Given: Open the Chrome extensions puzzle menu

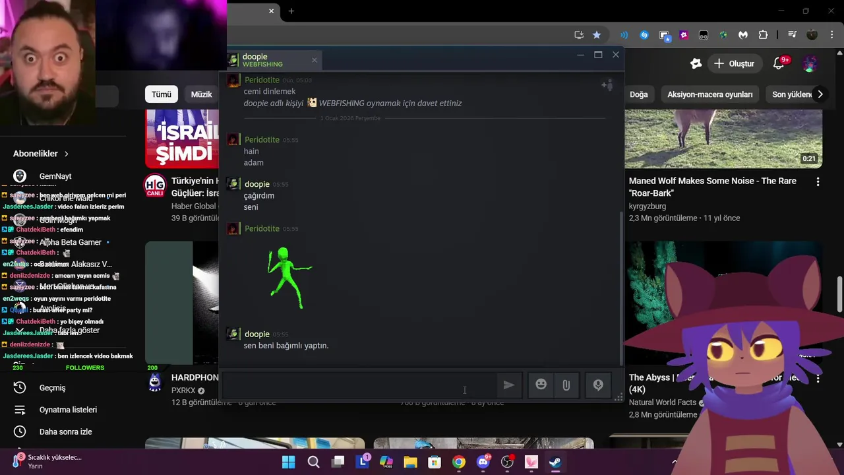Looking at the screenshot, I should 763,35.
